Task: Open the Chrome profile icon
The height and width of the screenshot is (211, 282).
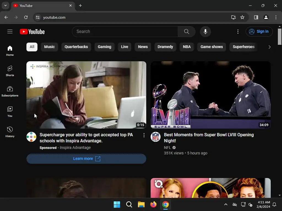Action: point(266,17)
